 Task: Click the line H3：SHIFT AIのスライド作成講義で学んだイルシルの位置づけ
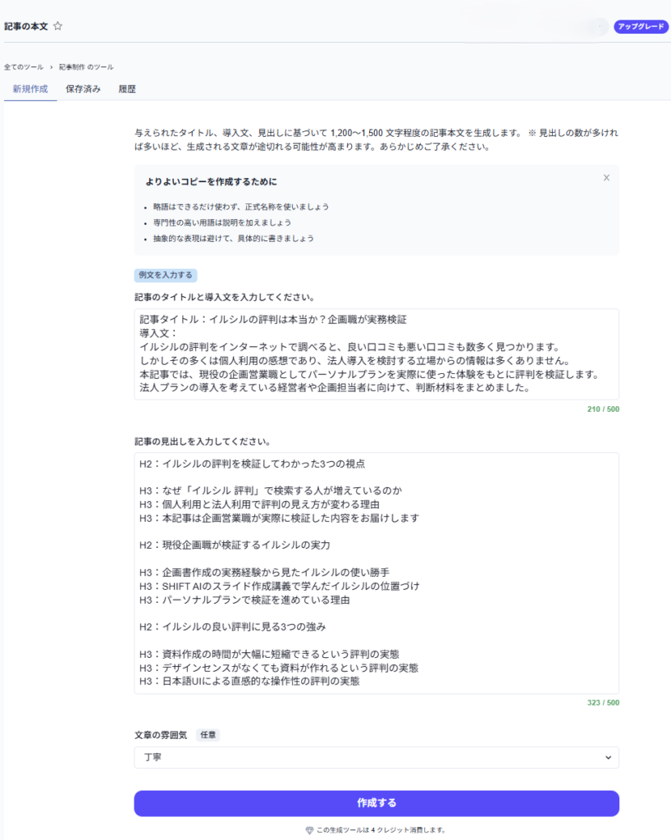coord(280,586)
